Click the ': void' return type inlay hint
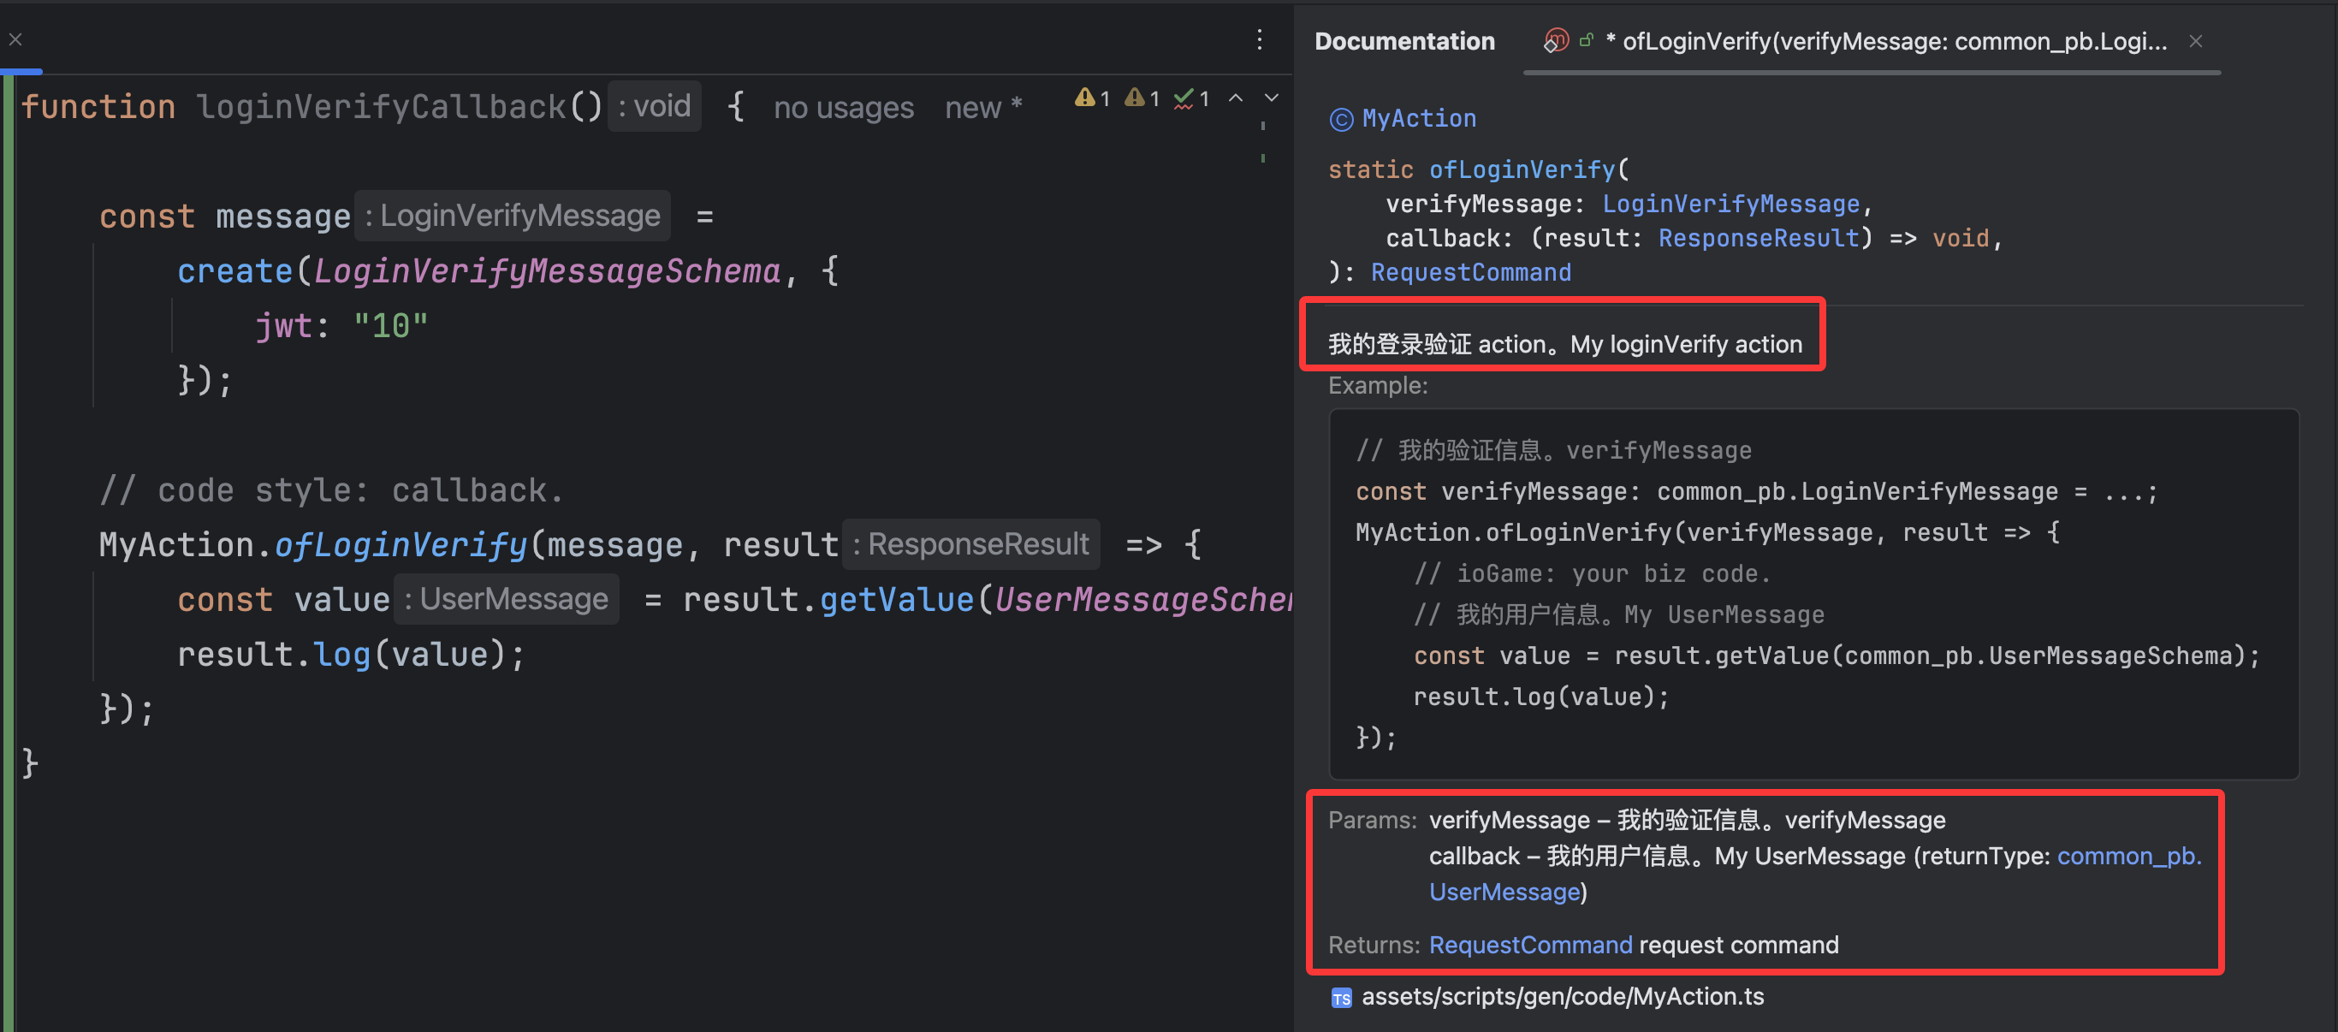 click(655, 107)
